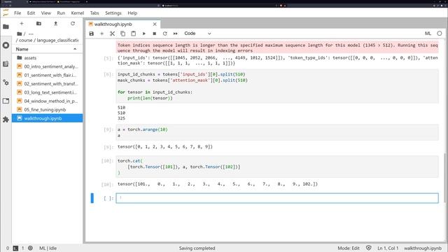Create a new launcher with plus icon
Viewport: 448px width, 252px height.
pyautogui.click(x=22, y=23)
